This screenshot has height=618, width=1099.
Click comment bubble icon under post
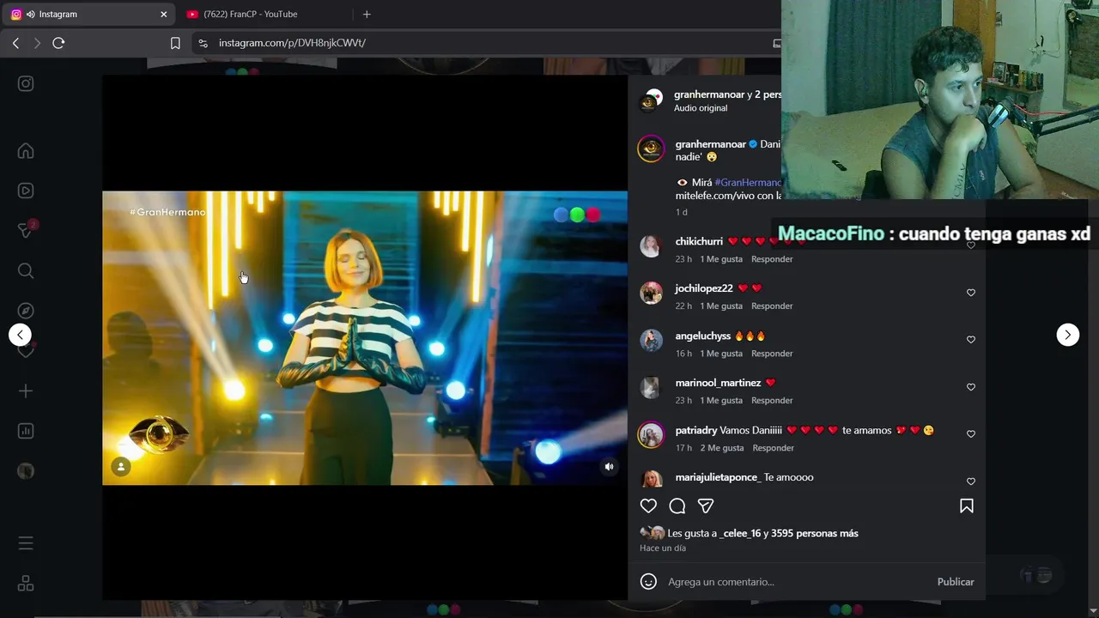click(677, 506)
